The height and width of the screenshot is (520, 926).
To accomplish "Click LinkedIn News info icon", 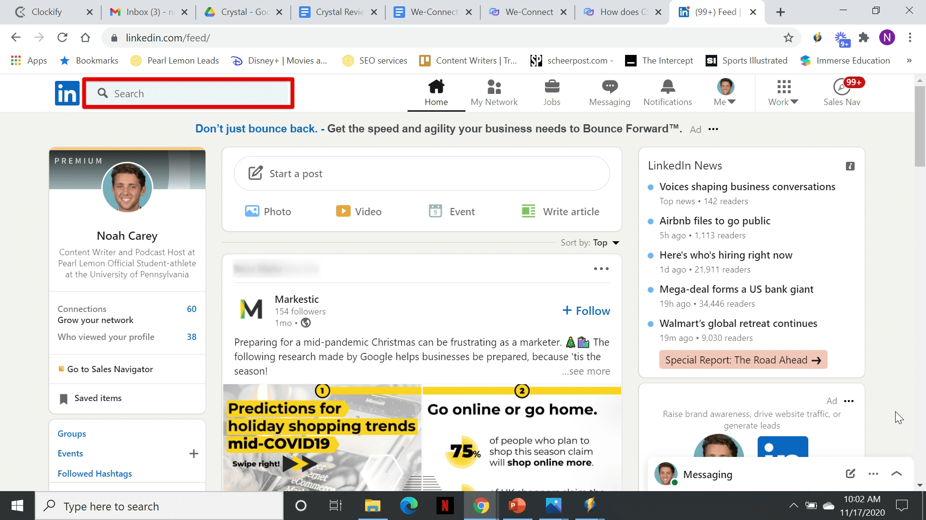I will click(850, 166).
